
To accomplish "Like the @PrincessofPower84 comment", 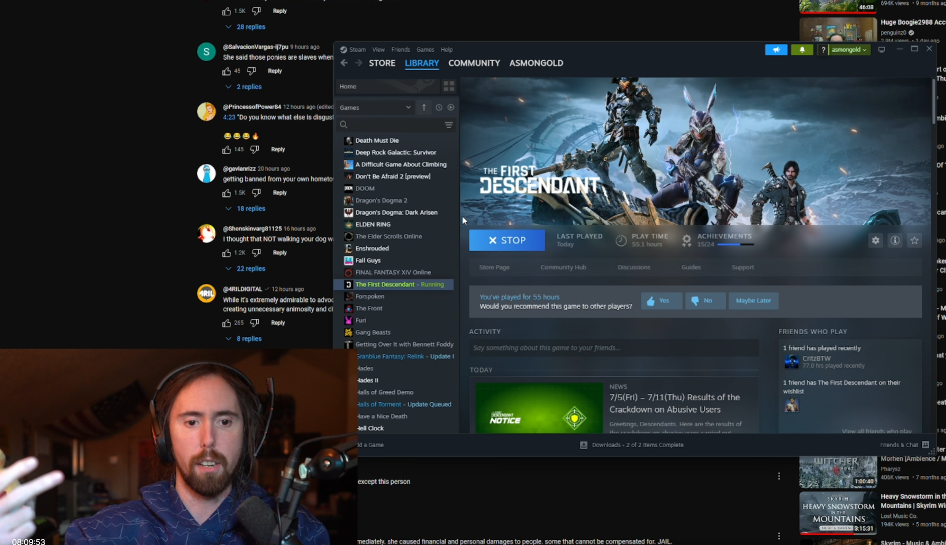I will click(226, 149).
